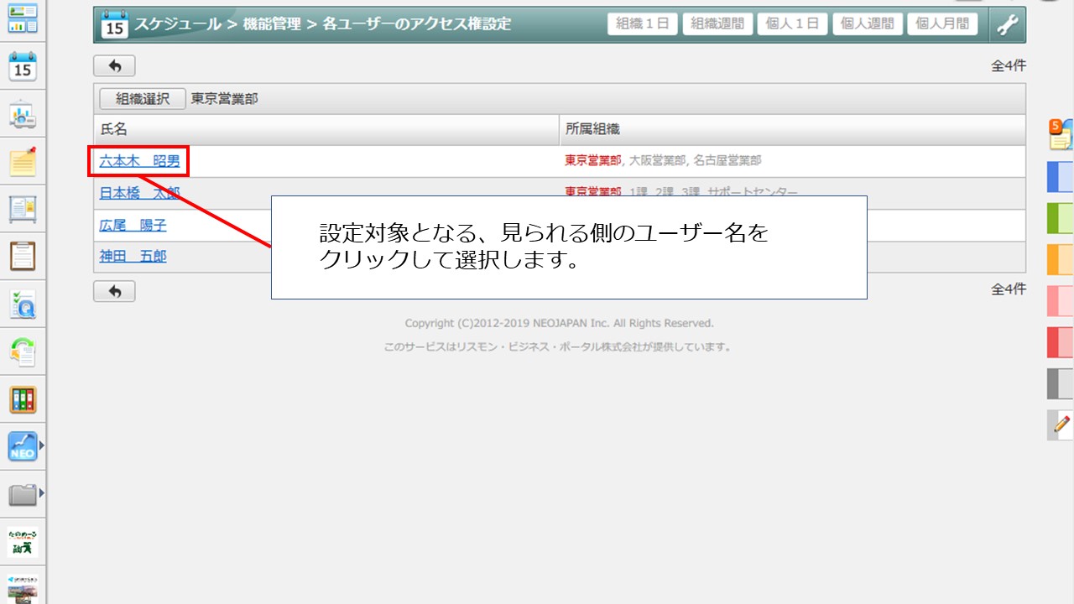Image resolution: width=1074 pixels, height=604 pixels.
Task: Expand the arrow beside the NEO icon
Action: click(x=42, y=446)
